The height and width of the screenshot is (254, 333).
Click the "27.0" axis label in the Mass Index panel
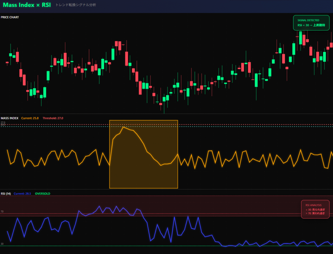(3, 123)
